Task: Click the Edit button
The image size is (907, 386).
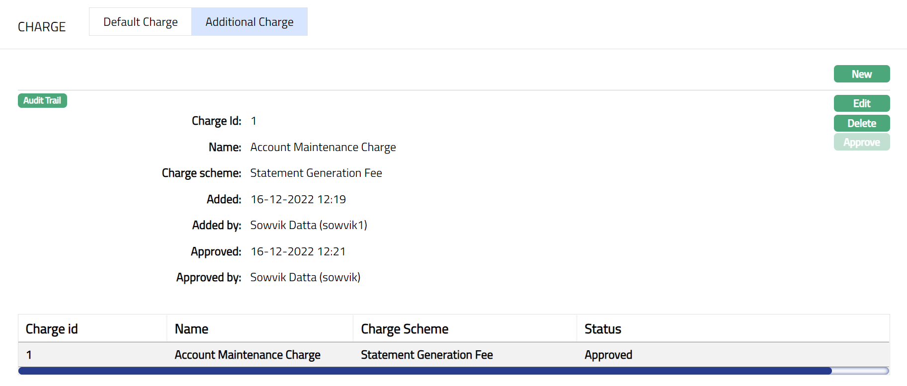Action: (x=861, y=103)
